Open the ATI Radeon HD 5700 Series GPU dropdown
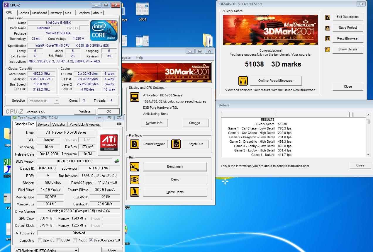The width and height of the screenshot is (373, 252). pos(47,251)
